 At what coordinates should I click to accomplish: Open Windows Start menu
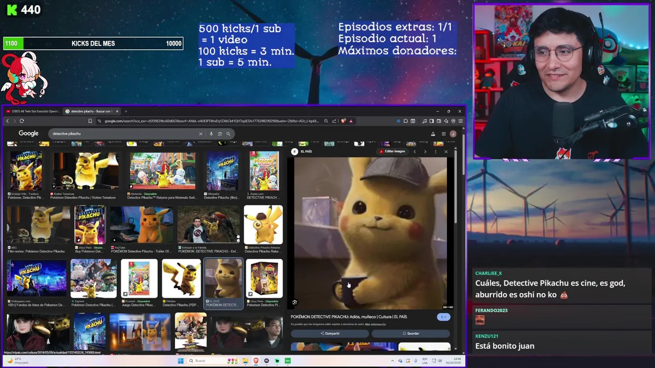pos(181,361)
